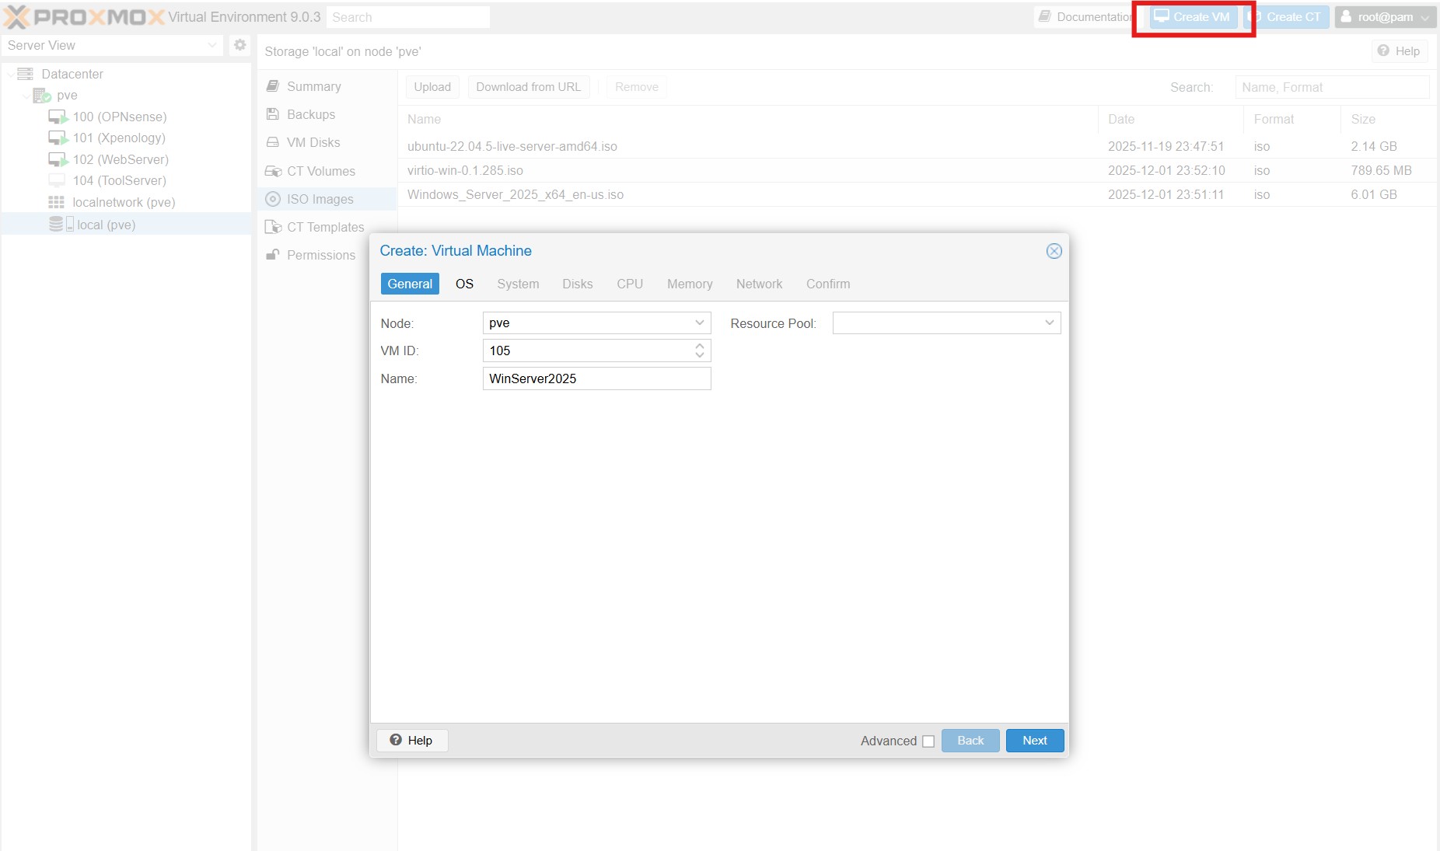
Task: Open the root@pam user menu
Action: tap(1385, 17)
